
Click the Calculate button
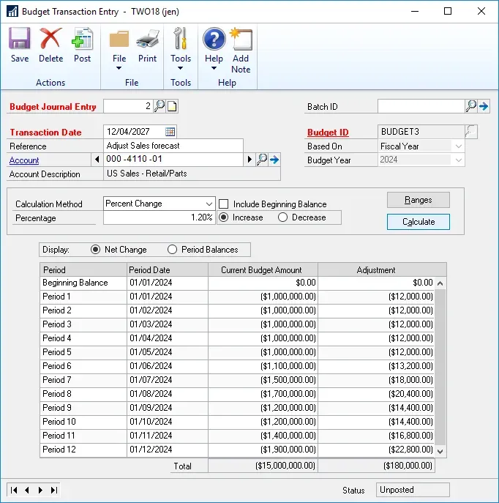coord(418,222)
